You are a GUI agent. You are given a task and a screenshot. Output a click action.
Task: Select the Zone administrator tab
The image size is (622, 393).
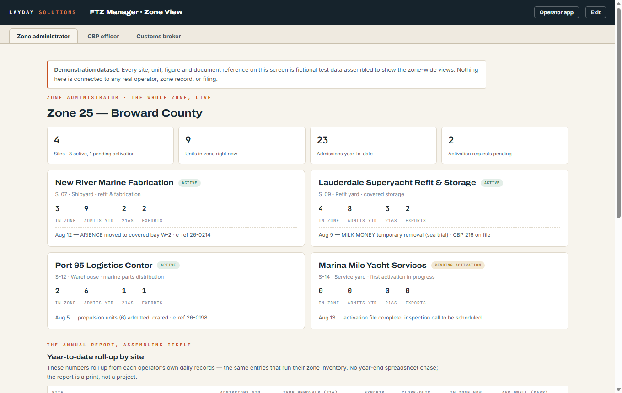point(43,36)
